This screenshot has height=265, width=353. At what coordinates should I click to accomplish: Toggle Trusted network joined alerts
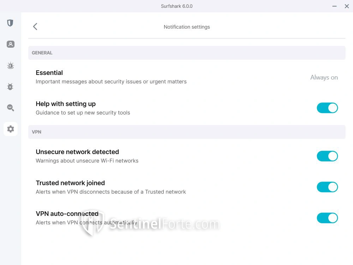tap(327, 187)
